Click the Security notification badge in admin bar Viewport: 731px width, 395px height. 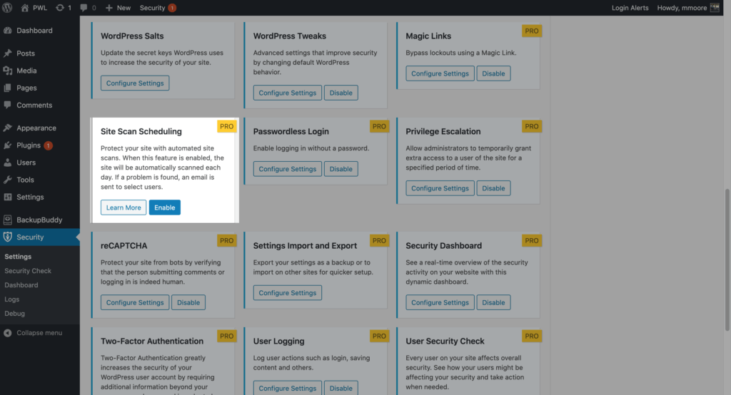point(172,8)
